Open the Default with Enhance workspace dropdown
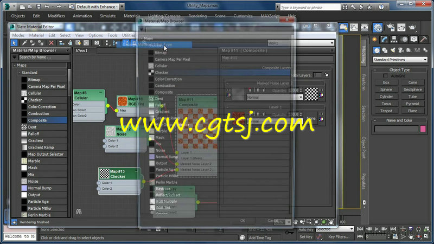 pyautogui.click(x=97, y=7)
